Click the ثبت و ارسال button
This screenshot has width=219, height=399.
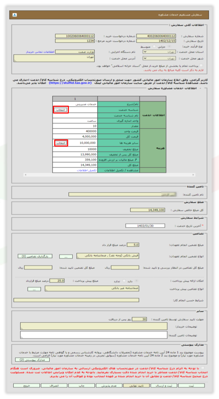tap(164, 386)
